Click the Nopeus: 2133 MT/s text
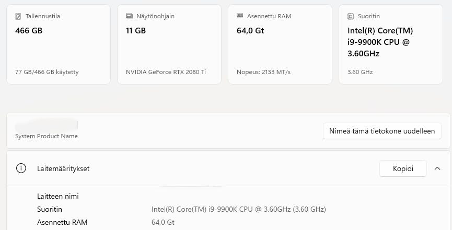Image resolution: width=452 pixels, height=230 pixels. (x=263, y=72)
